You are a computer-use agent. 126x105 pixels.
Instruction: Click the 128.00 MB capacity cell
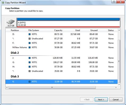(58, 58)
